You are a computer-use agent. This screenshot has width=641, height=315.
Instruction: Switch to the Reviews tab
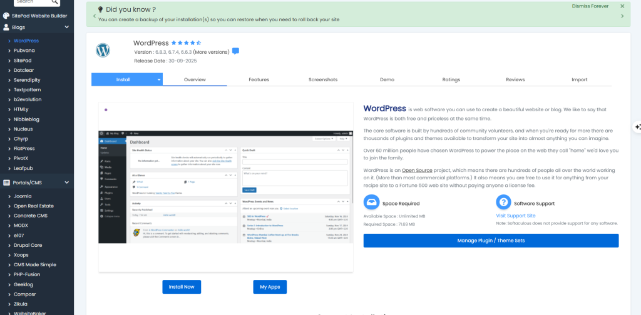click(x=515, y=79)
